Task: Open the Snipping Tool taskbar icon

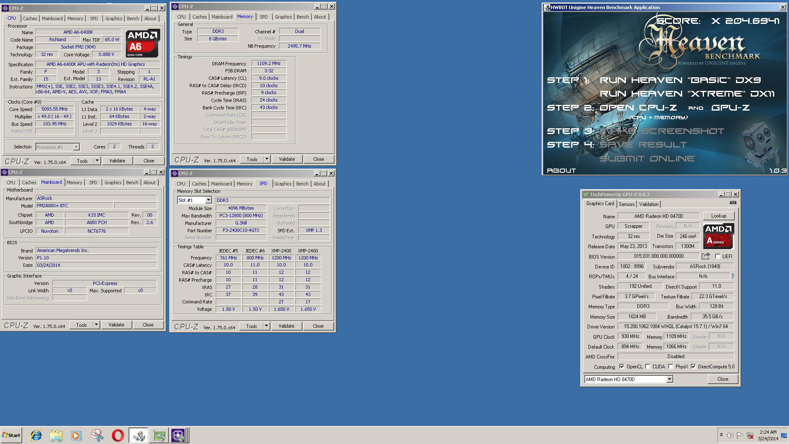Action: (97, 435)
